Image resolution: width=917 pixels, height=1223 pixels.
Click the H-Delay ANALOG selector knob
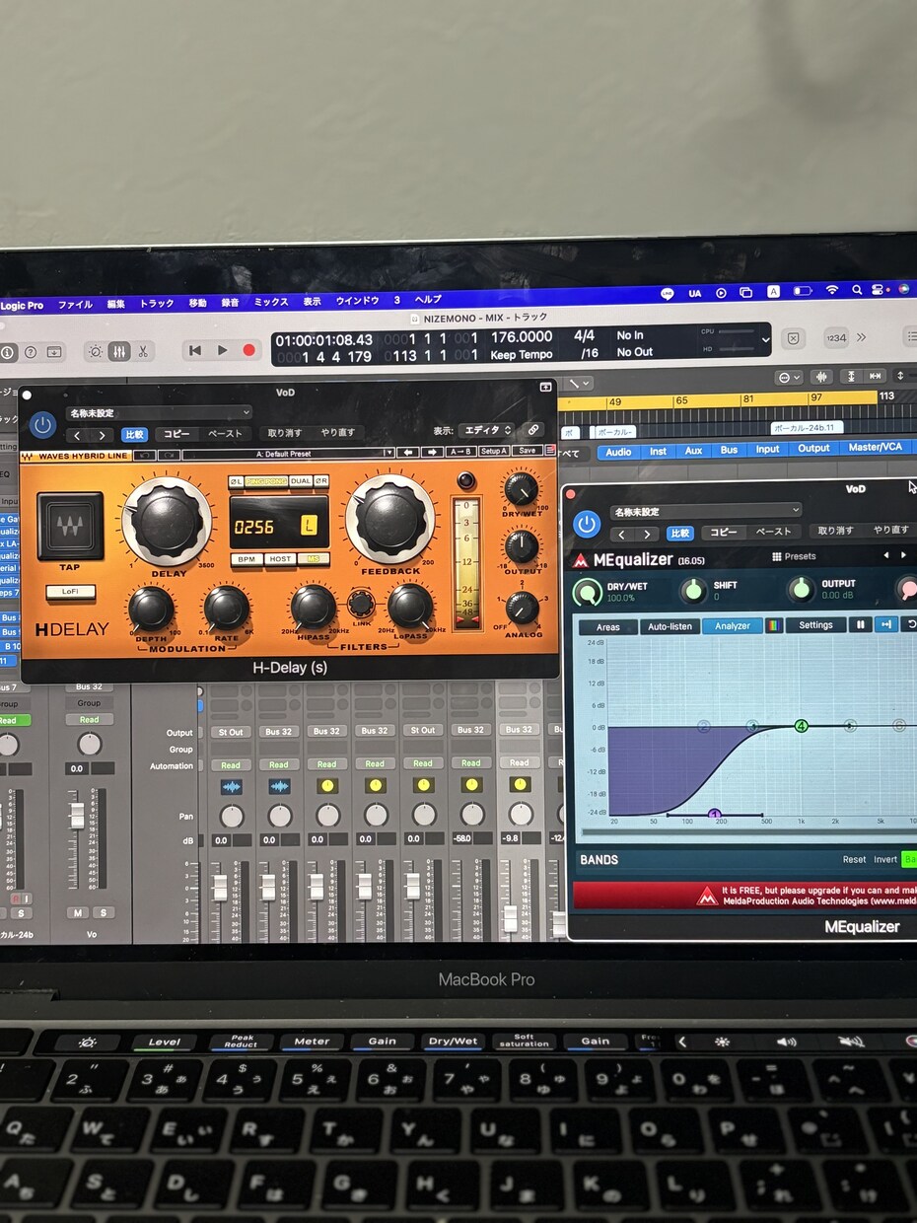[x=522, y=606]
